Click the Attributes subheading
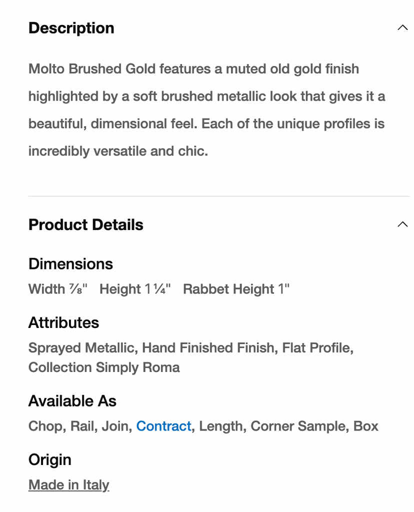414x512 pixels. coord(63,322)
